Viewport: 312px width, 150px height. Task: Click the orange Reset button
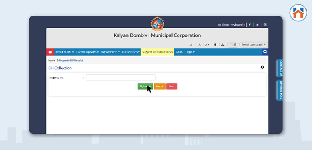pyautogui.click(x=160, y=86)
